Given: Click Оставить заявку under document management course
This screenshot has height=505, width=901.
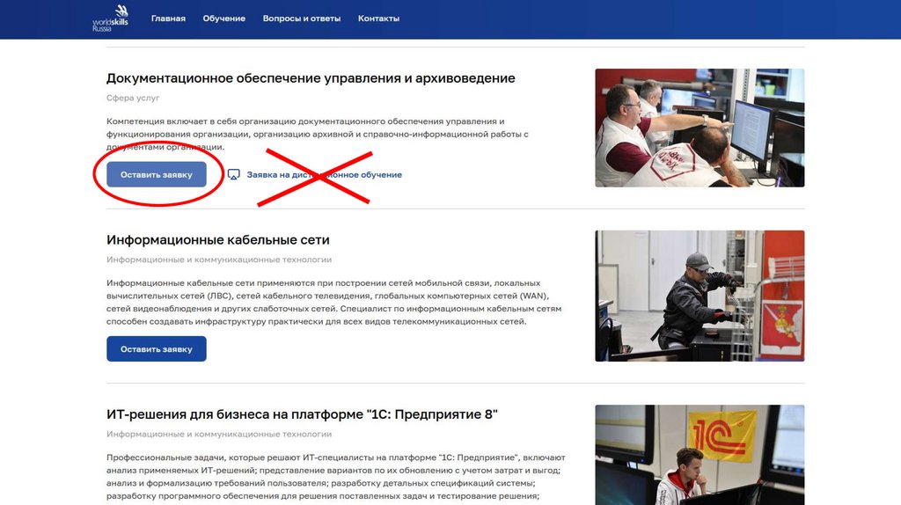Looking at the screenshot, I should pos(157,175).
